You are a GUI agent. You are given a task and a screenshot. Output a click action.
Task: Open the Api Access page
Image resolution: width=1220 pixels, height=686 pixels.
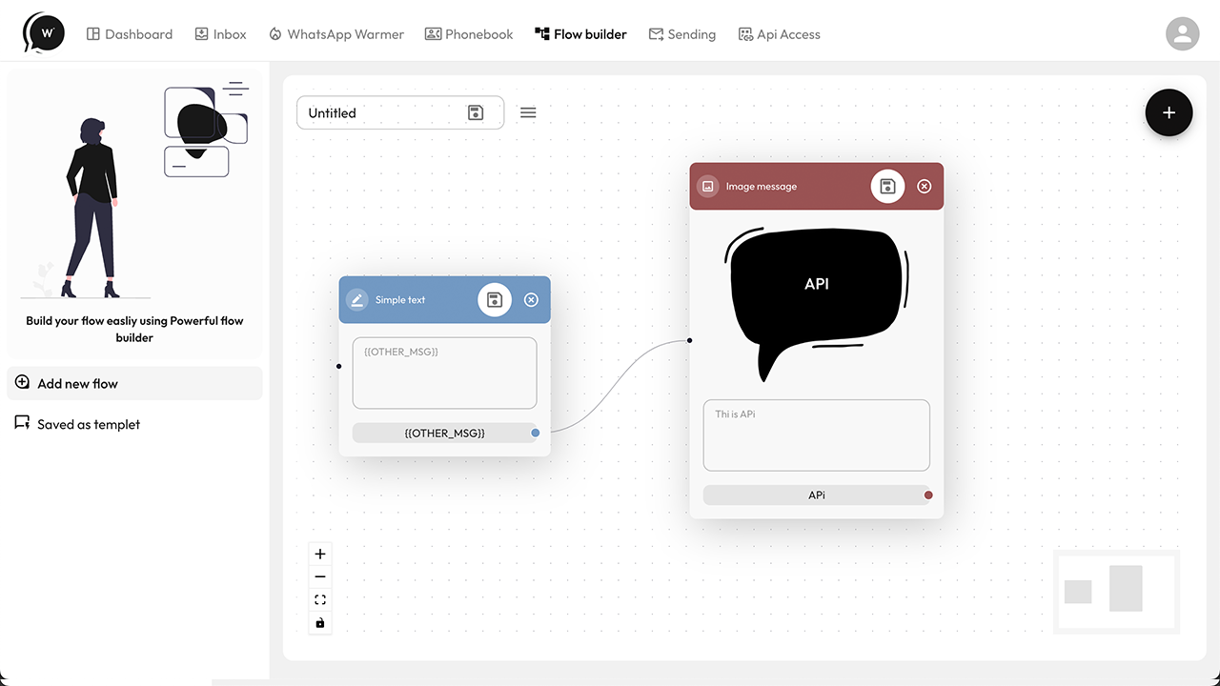click(780, 33)
